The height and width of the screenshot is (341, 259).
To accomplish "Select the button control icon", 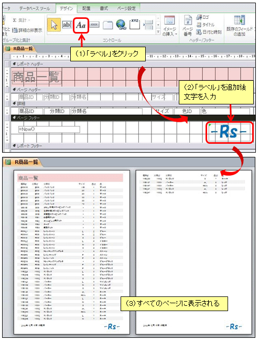I will tap(94, 25).
